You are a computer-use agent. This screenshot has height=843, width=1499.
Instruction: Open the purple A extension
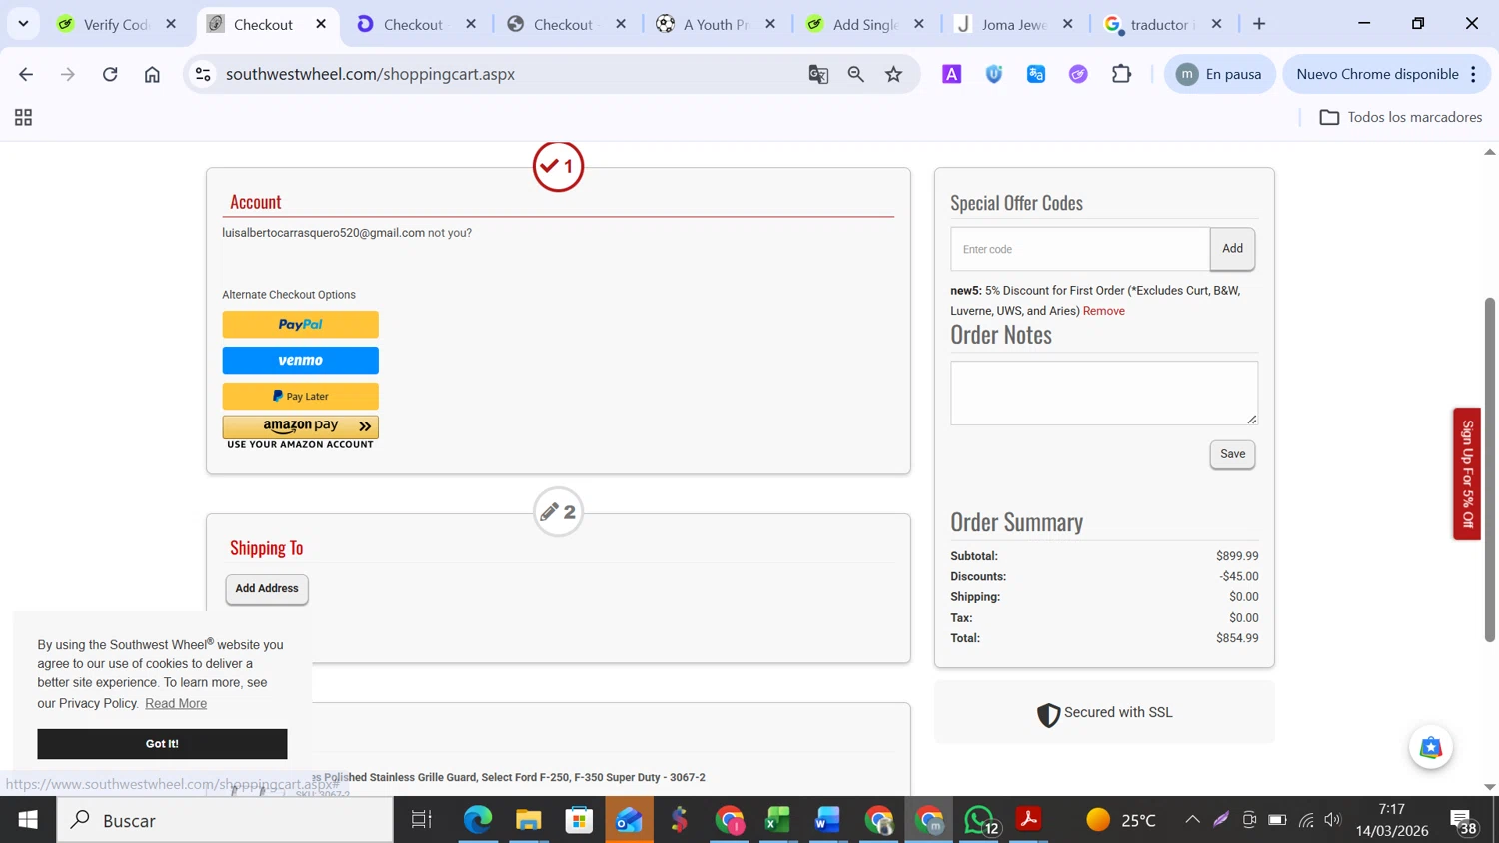pos(952,74)
